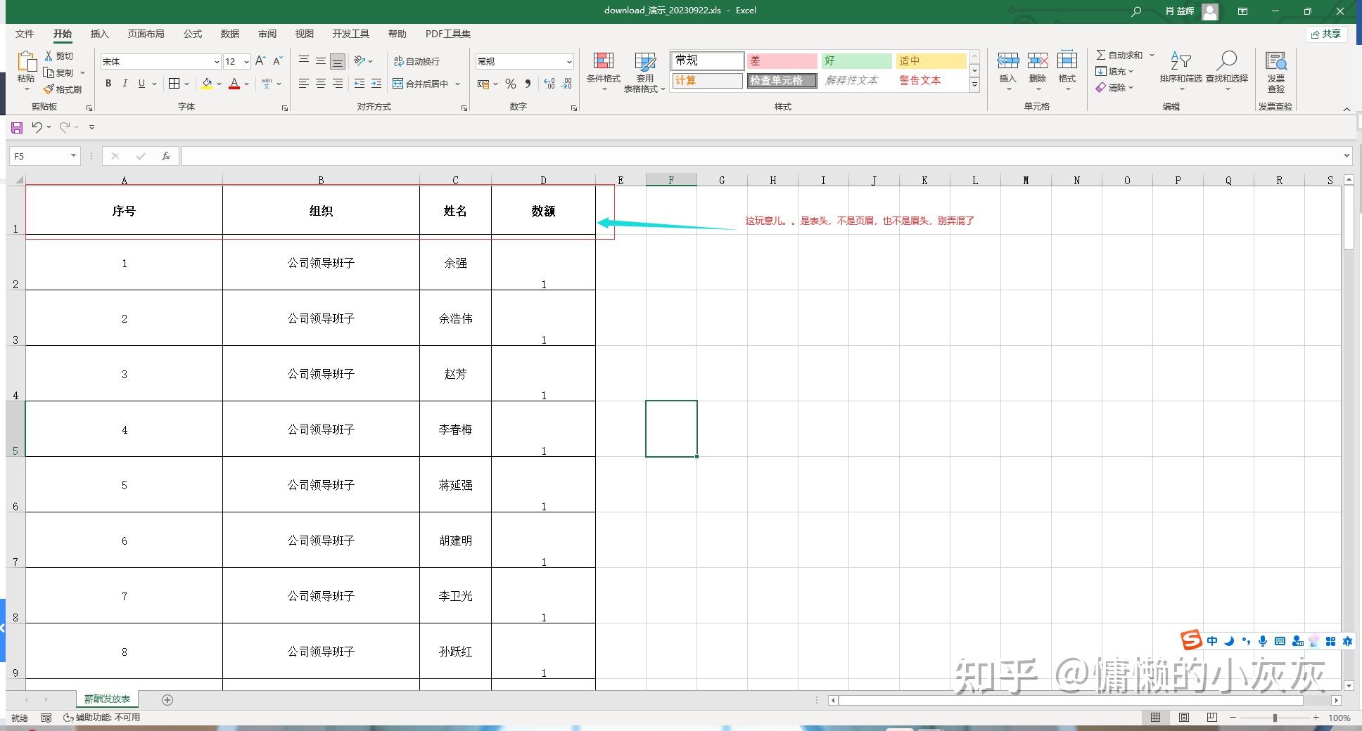The width and height of the screenshot is (1362, 731).
Task: Click the increase decimal icon
Action: coord(549,84)
